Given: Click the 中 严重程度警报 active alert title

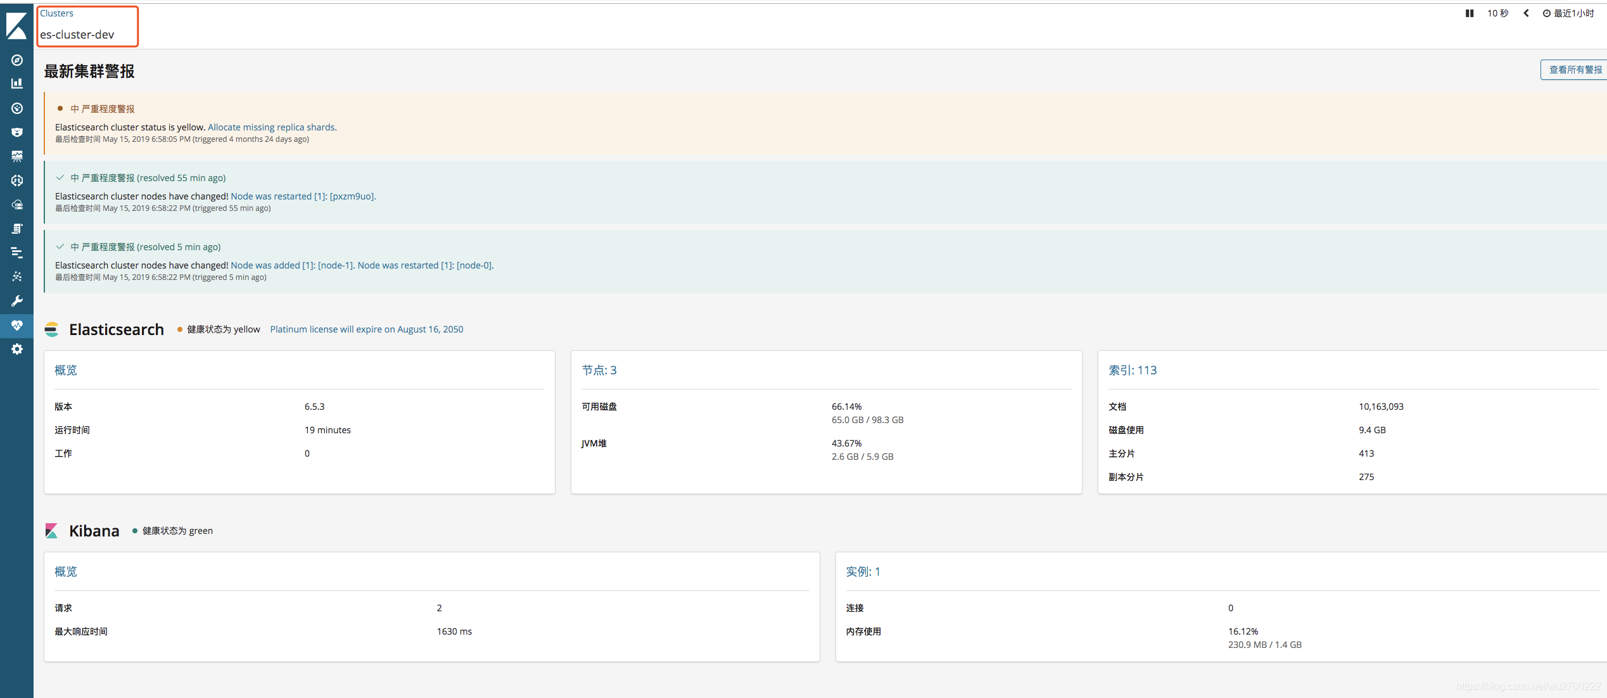Looking at the screenshot, I should pos(103,109).
